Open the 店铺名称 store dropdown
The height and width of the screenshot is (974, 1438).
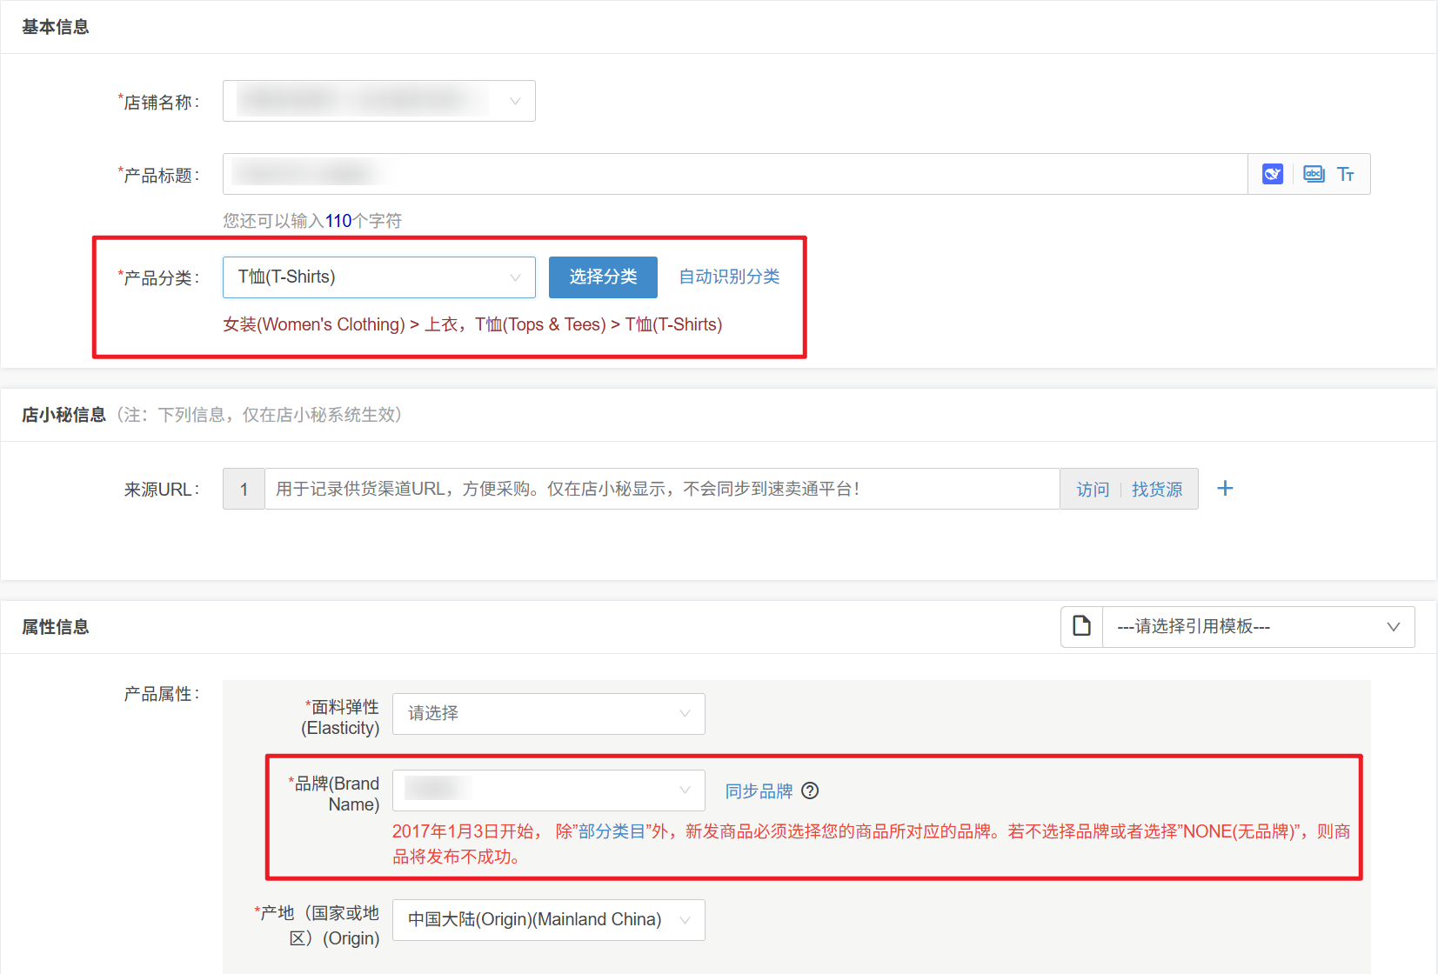tap(379, 101)
